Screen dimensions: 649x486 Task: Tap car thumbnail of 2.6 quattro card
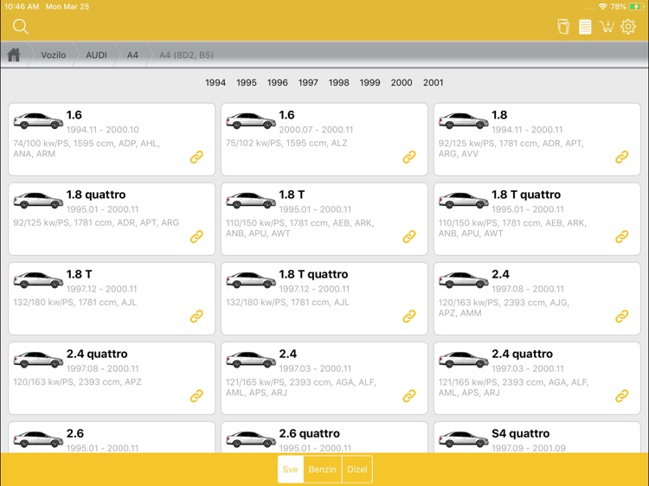251,439
